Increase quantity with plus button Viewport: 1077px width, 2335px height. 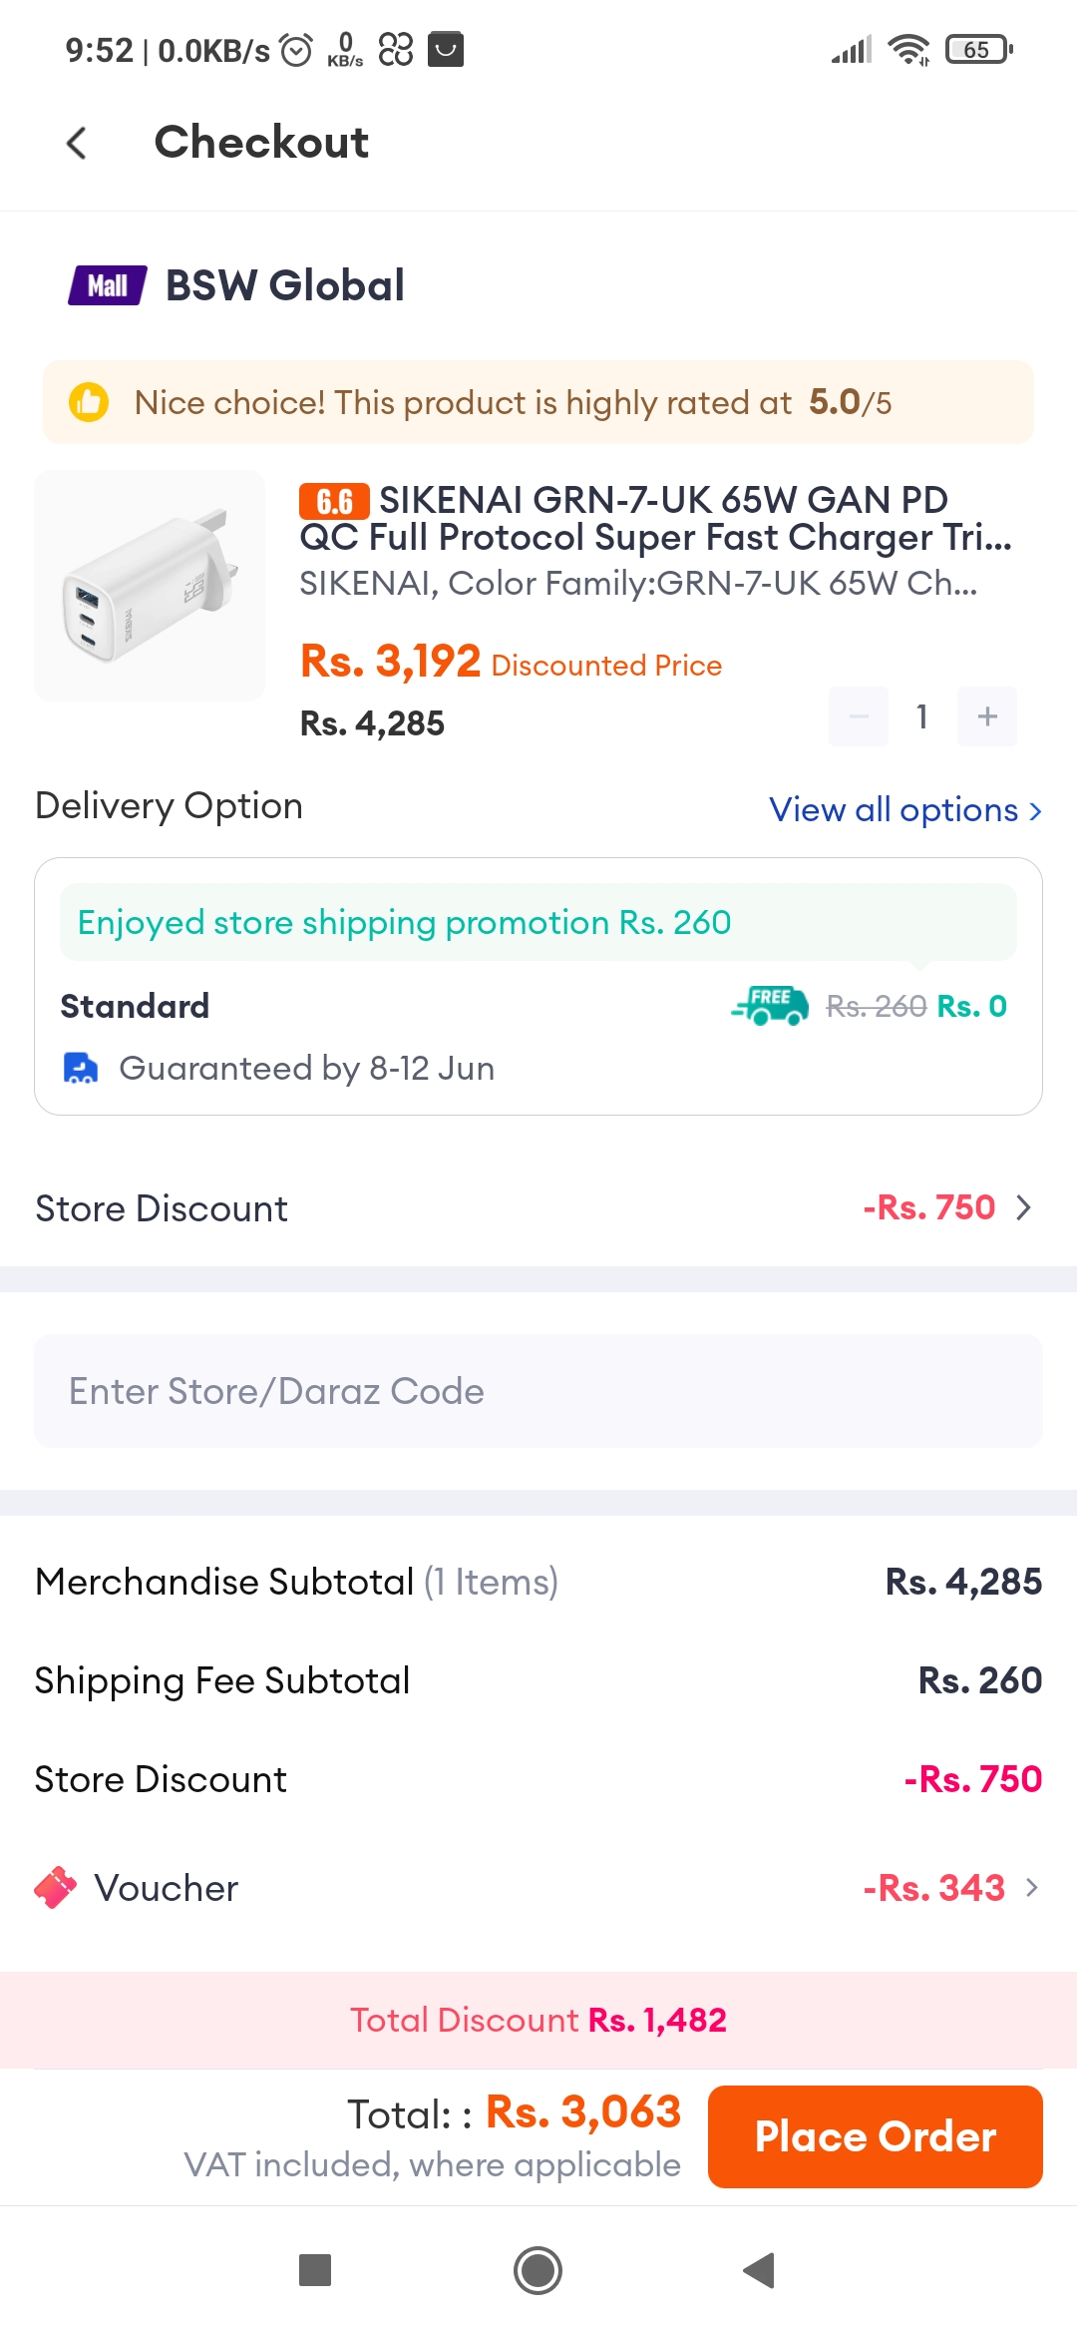tap(987, 716)
